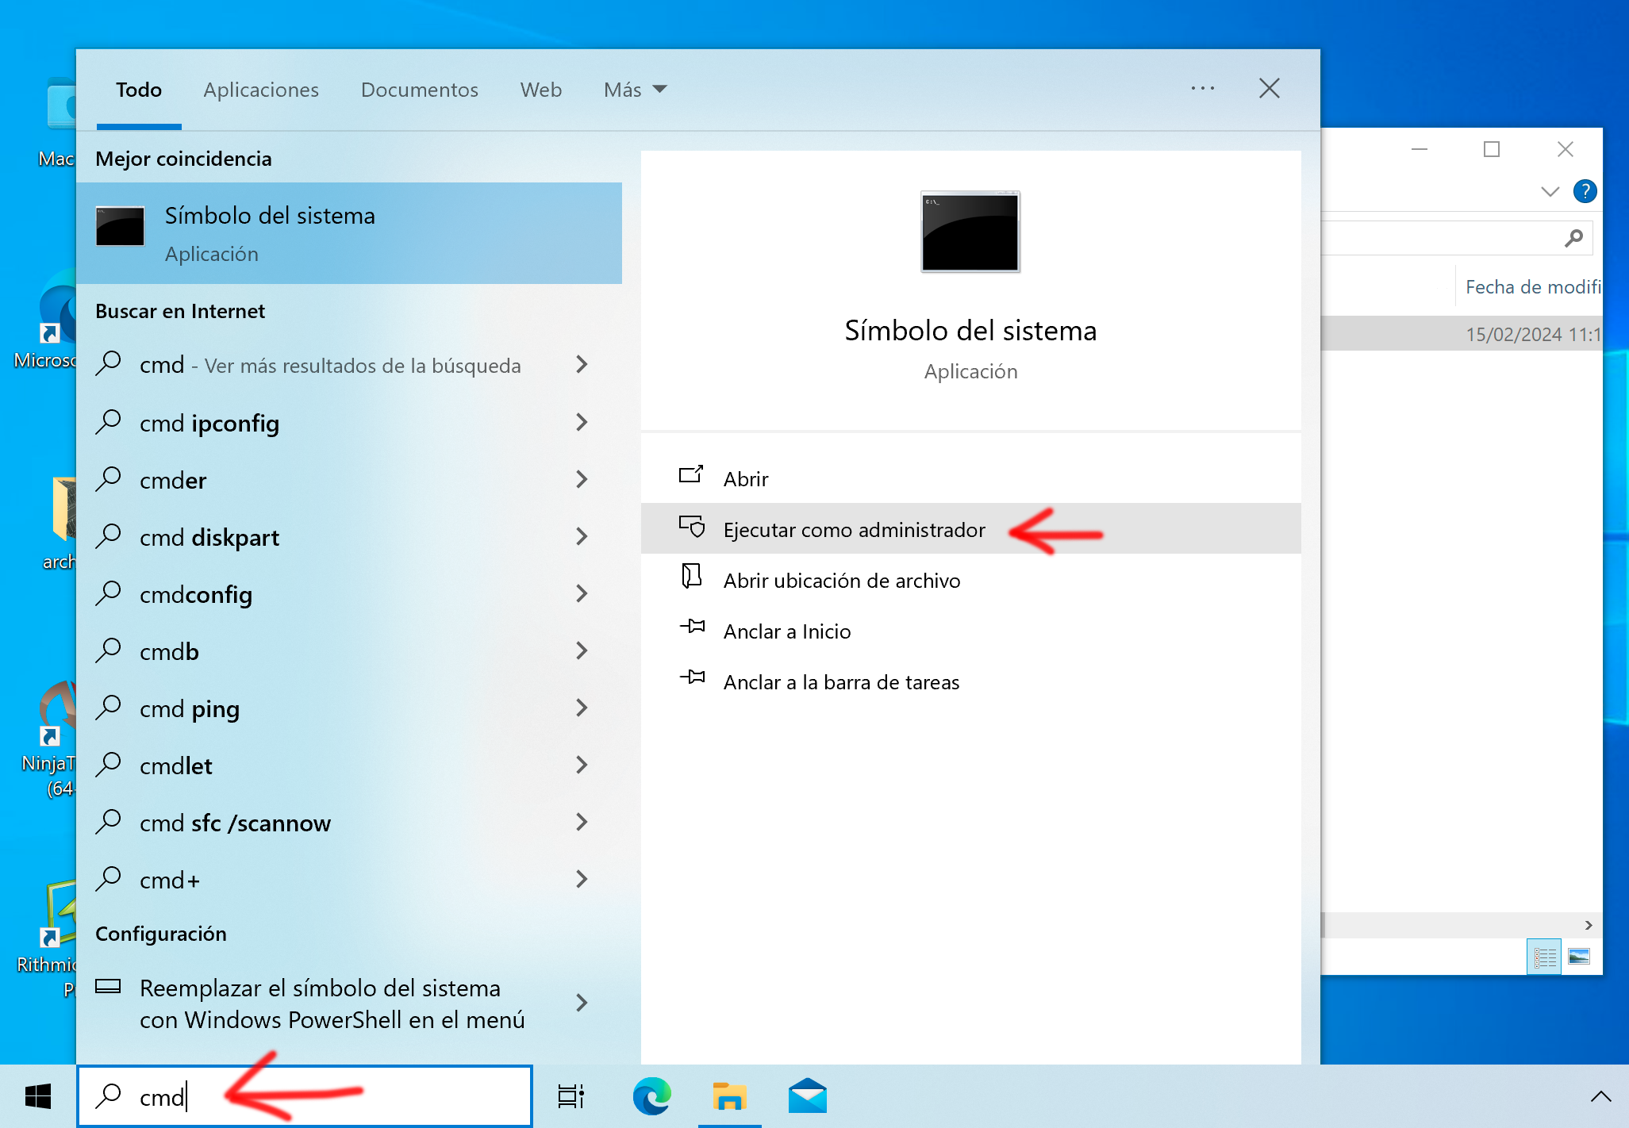Switch to the Aplicaciones tab
This screenshot has height=1128, width=1629.
click(260, 90)
